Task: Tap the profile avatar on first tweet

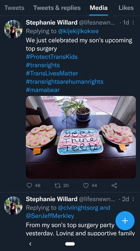Action: pos(13,29)
